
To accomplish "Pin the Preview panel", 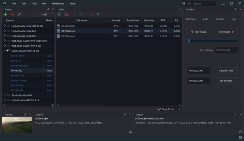I will point(25,114).
